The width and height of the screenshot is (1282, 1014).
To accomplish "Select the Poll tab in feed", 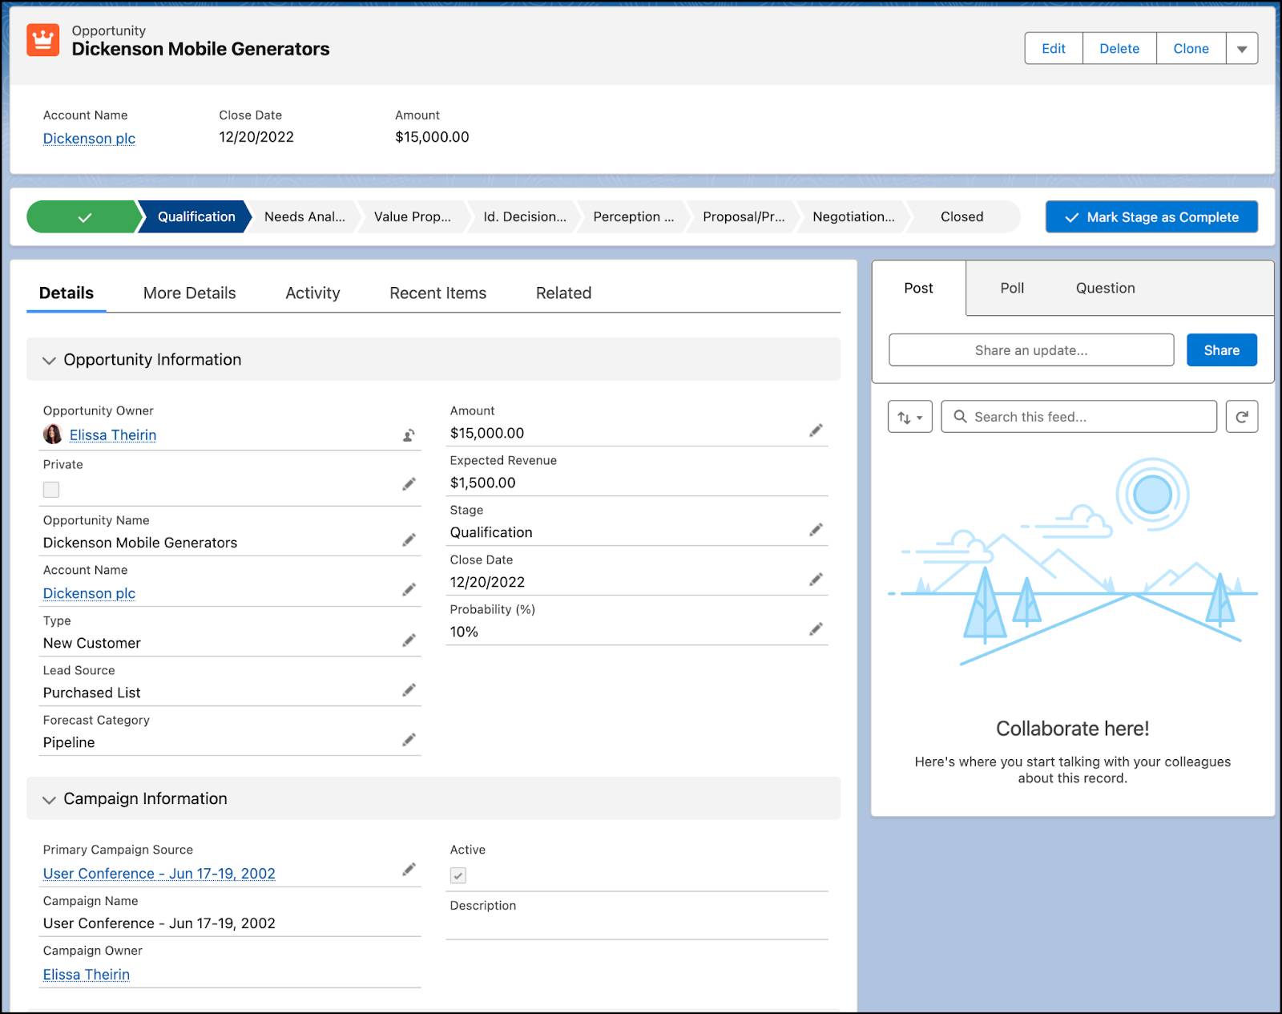I will pos(1012,288).
